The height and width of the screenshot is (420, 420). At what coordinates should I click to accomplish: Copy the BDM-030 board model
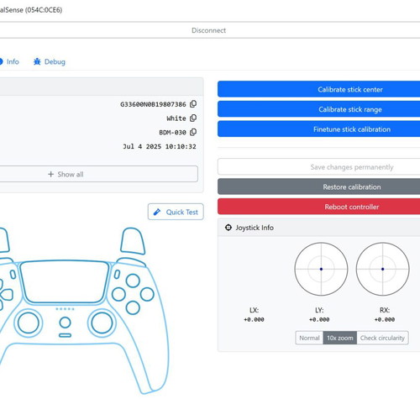tap(193, 132)
